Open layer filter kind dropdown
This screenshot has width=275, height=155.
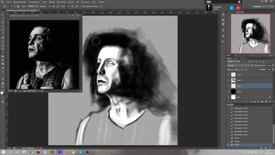click(x=233, y=62)
